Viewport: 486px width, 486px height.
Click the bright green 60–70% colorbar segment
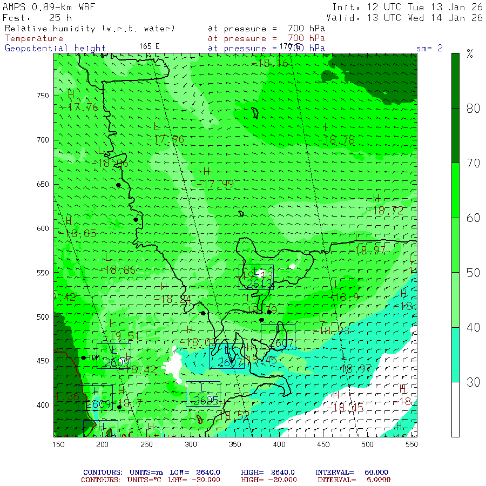click(455, 190)
